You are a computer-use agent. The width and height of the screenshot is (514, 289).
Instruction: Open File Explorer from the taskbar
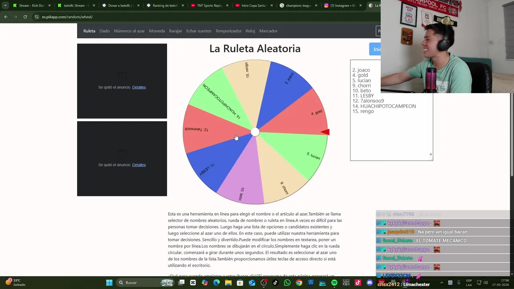pos(228,283)
